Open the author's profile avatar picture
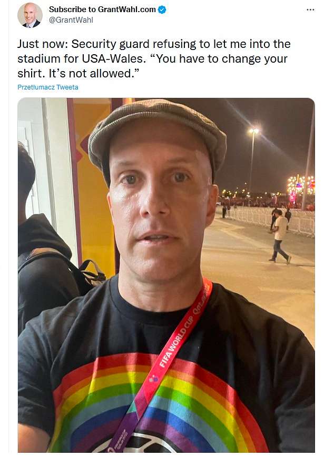Image resolution: width=334 pixels, height=457 pixels. 30,15
